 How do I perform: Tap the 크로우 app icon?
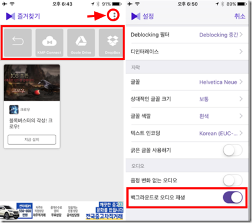click(14, 109)
